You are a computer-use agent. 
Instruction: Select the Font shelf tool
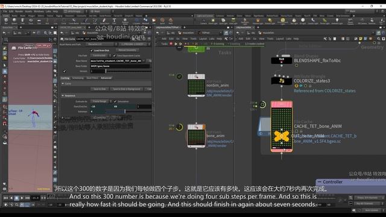[114, 21]
